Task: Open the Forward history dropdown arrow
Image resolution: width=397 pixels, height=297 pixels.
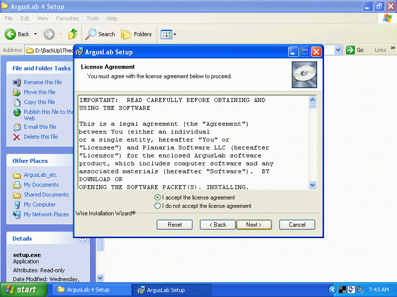Action: [61, 34]
